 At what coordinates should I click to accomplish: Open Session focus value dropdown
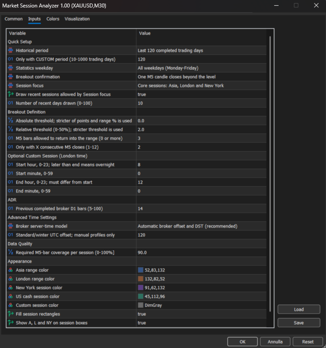pyautogui.click(x=201, y=85)
